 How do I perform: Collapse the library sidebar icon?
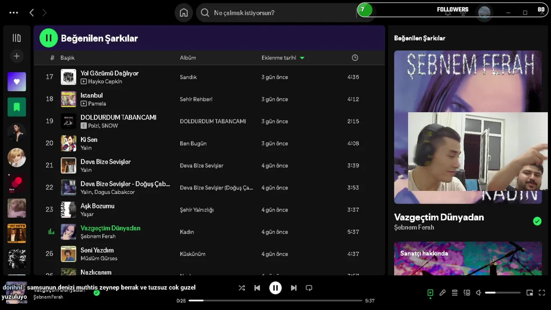pyautogui.click(x=17, y=38)
